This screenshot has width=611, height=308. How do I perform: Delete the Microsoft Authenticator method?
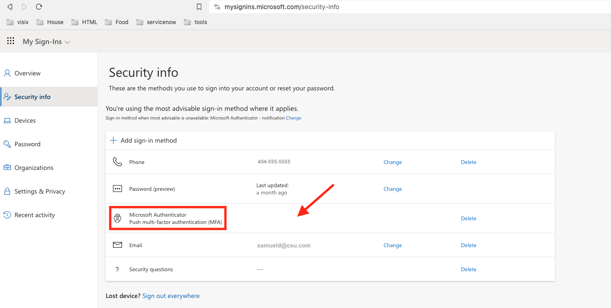coord(469,219)
